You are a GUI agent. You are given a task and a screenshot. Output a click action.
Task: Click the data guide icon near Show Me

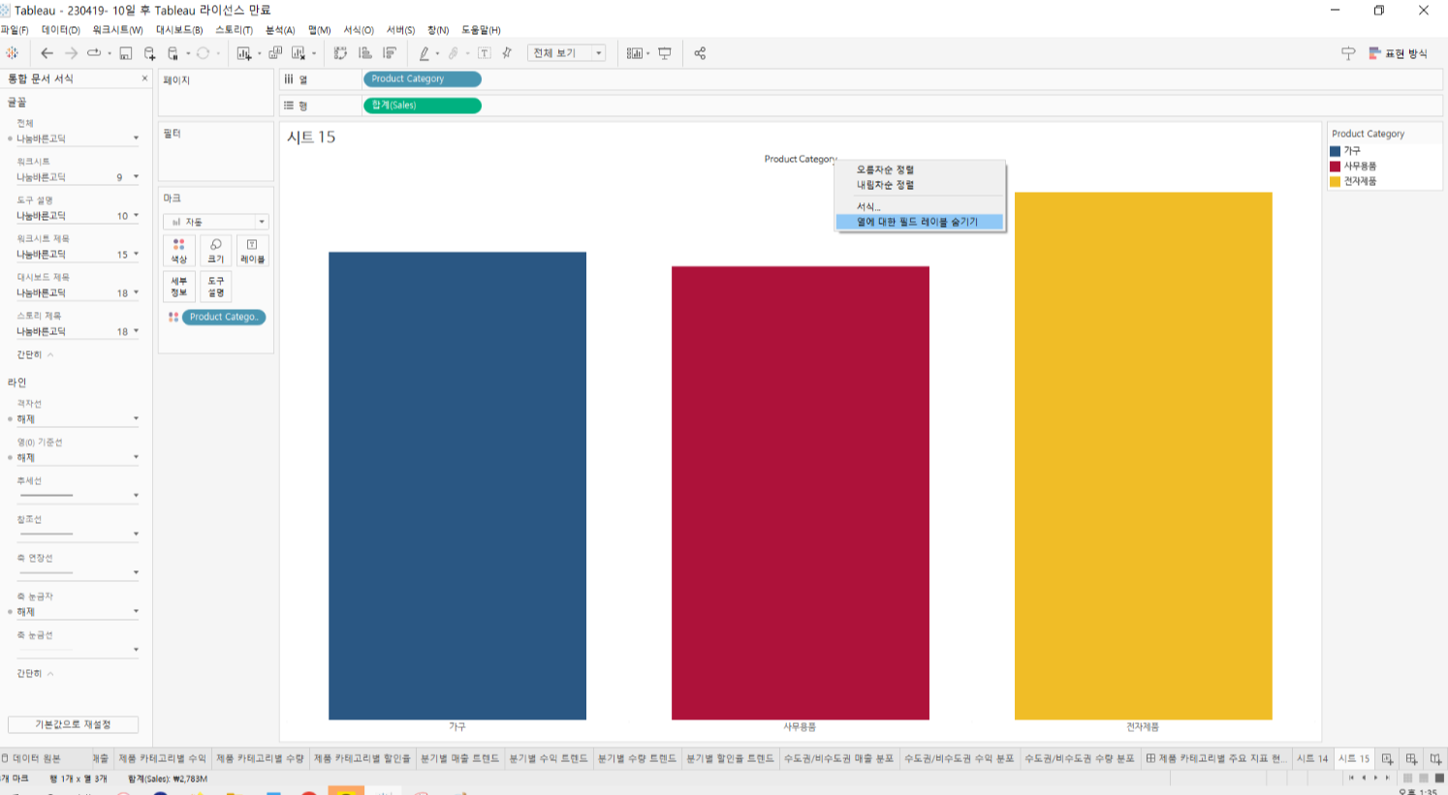[x=1348, y=53]
